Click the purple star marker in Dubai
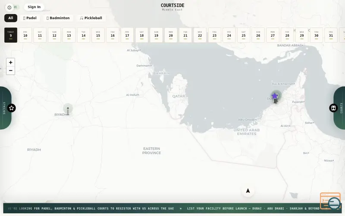 [x=274, y=96]
